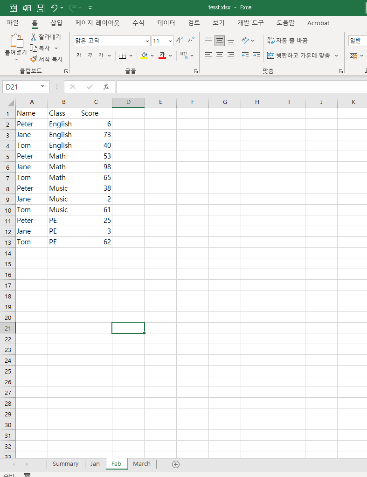Customize quick access toolbar dropdown

(90, 8)
